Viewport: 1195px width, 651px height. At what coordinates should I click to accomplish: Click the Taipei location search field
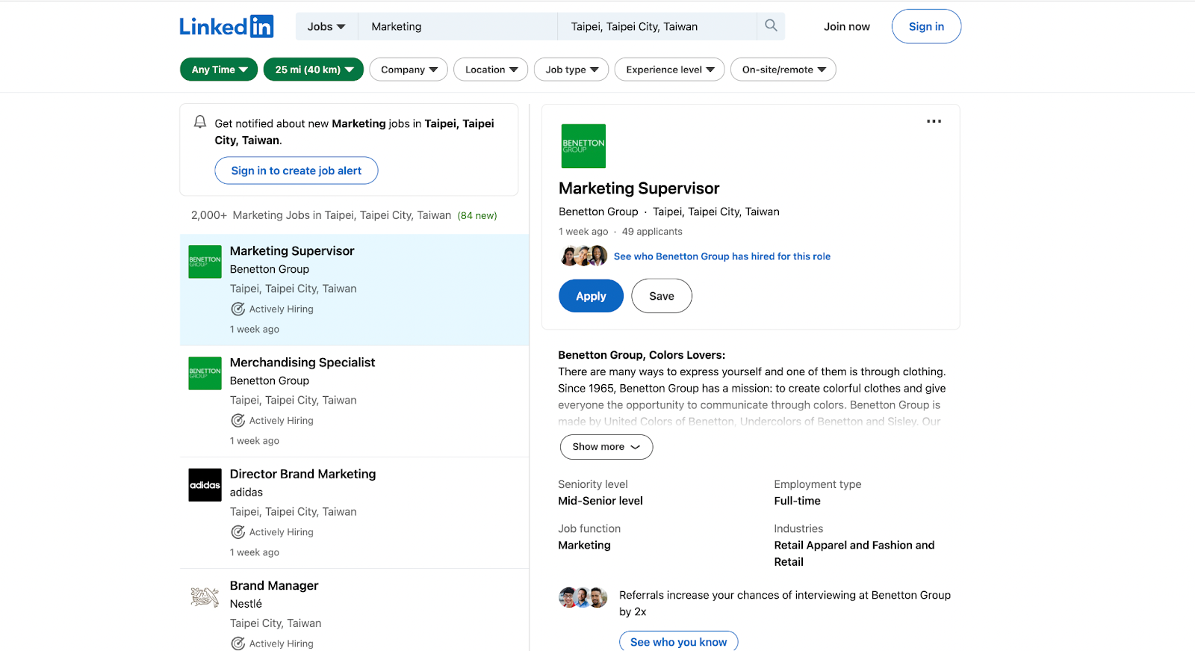[x=657, y=26]
